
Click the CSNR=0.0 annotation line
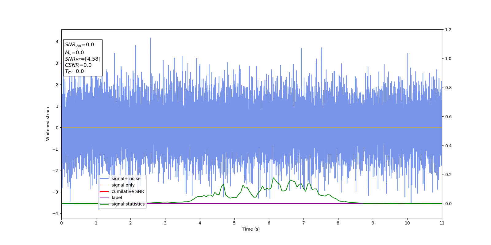point(78,65)
